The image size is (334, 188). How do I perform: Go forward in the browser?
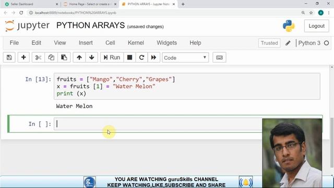tap(14, 13)
